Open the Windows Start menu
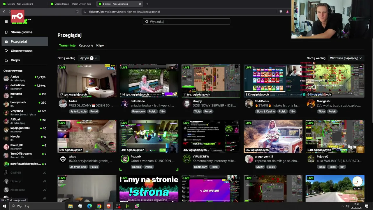This screenshot has width=373, height=210. pos(4,206)
